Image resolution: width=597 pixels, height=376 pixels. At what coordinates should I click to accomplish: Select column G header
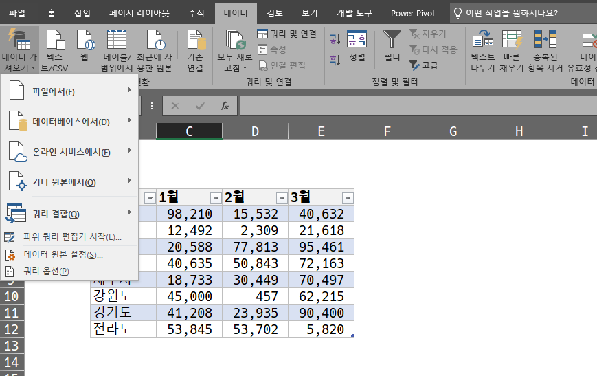[453, 131]
